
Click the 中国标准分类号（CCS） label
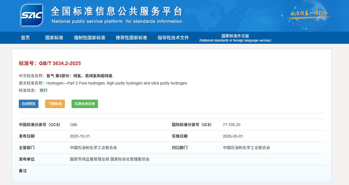(x=40, y=125)
